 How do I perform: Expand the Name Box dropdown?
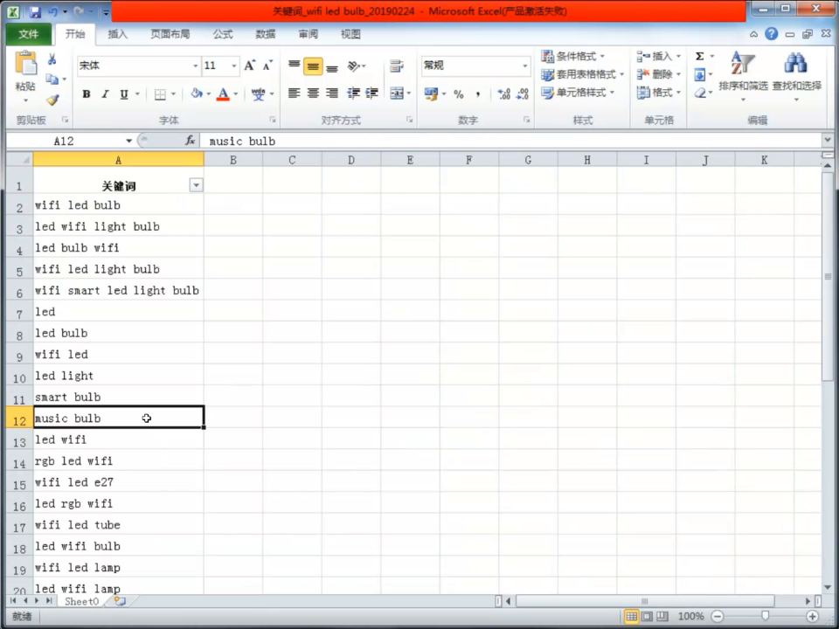pos(129,141)
